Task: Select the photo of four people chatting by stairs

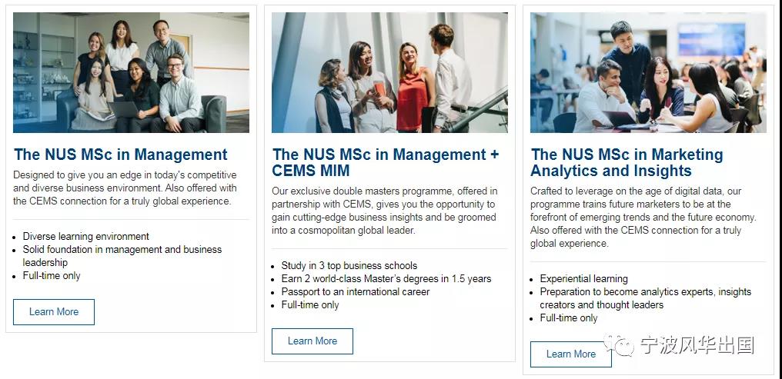Action: 389,73
